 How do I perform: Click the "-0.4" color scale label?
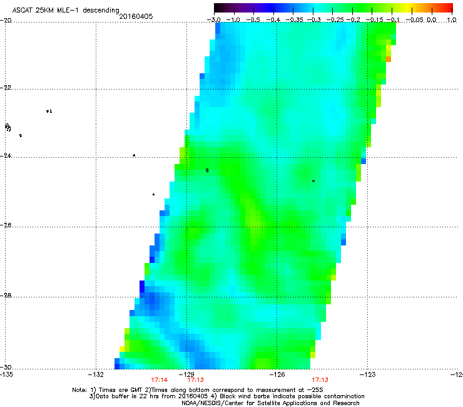tap(273, 20)
